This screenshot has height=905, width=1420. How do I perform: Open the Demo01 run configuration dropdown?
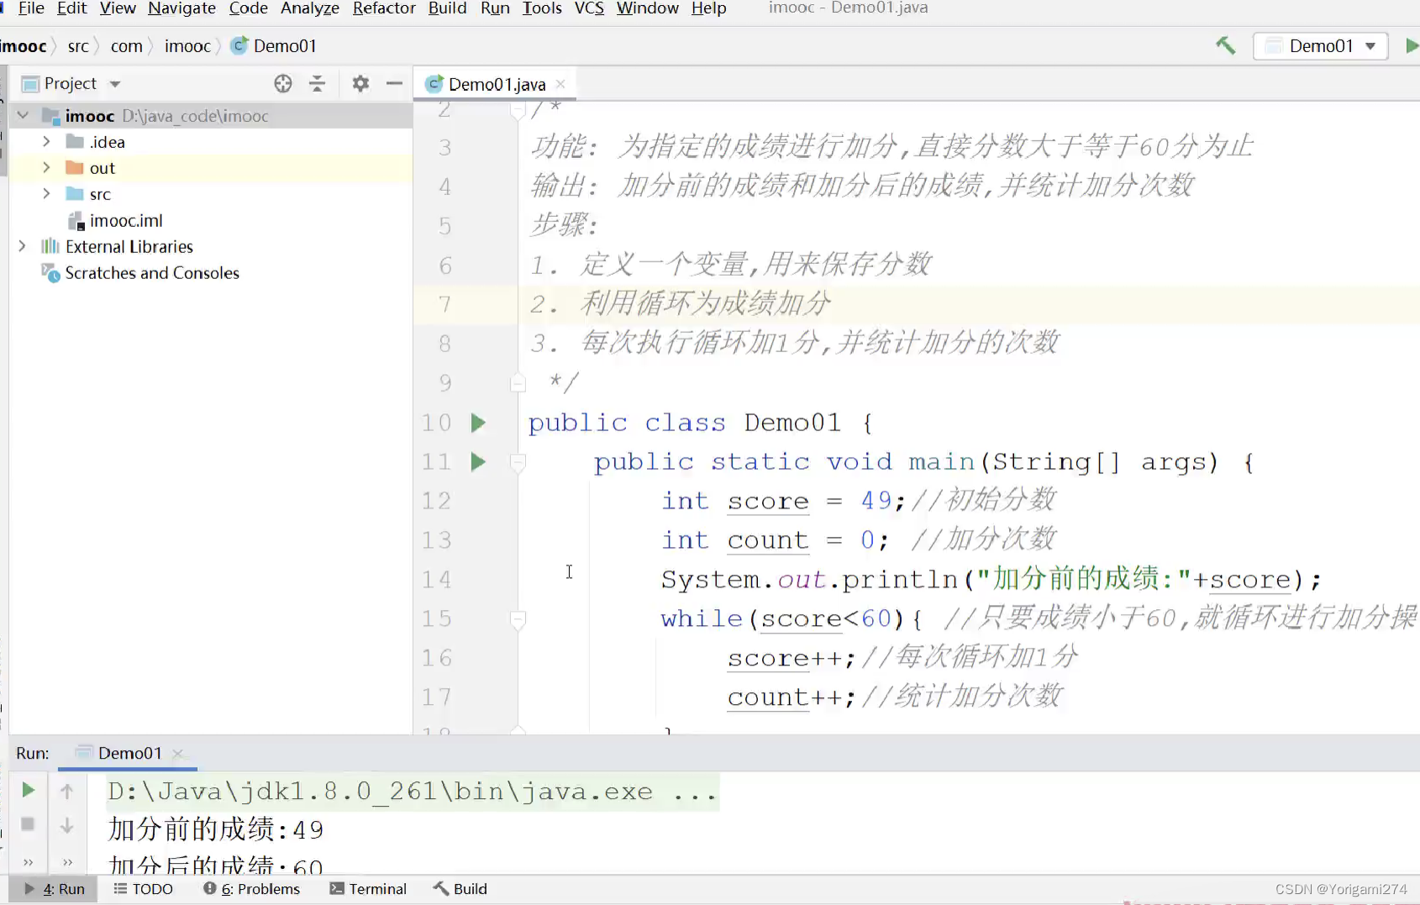click(x=1321, y=45)
